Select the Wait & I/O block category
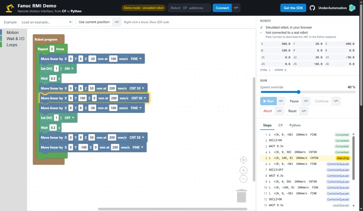 tap(15, 39)
